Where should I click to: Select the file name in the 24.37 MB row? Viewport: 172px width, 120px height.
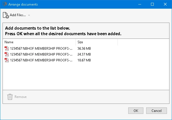(41, 54)
